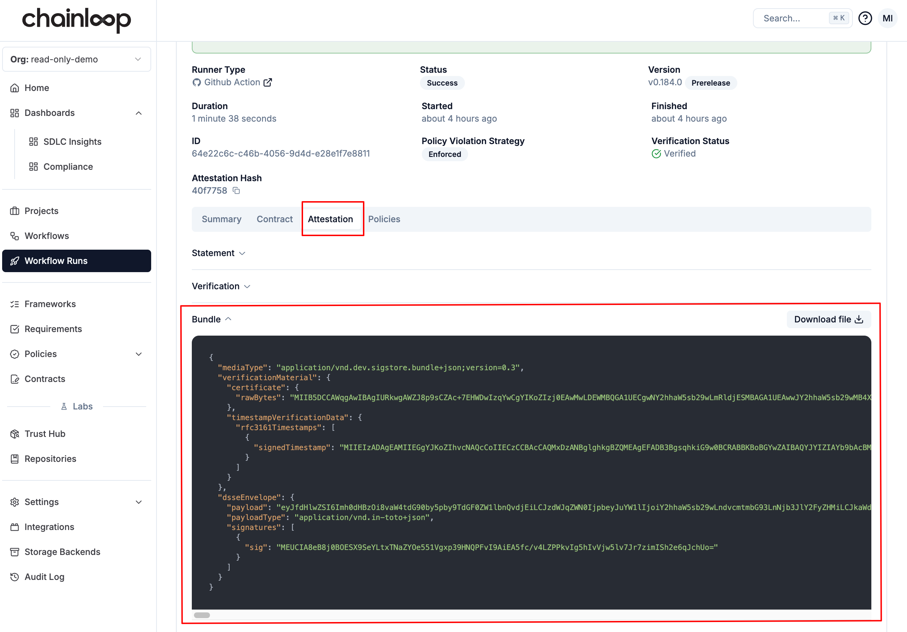Click the "payloadType" line in bundle

[x=330, y=518]
